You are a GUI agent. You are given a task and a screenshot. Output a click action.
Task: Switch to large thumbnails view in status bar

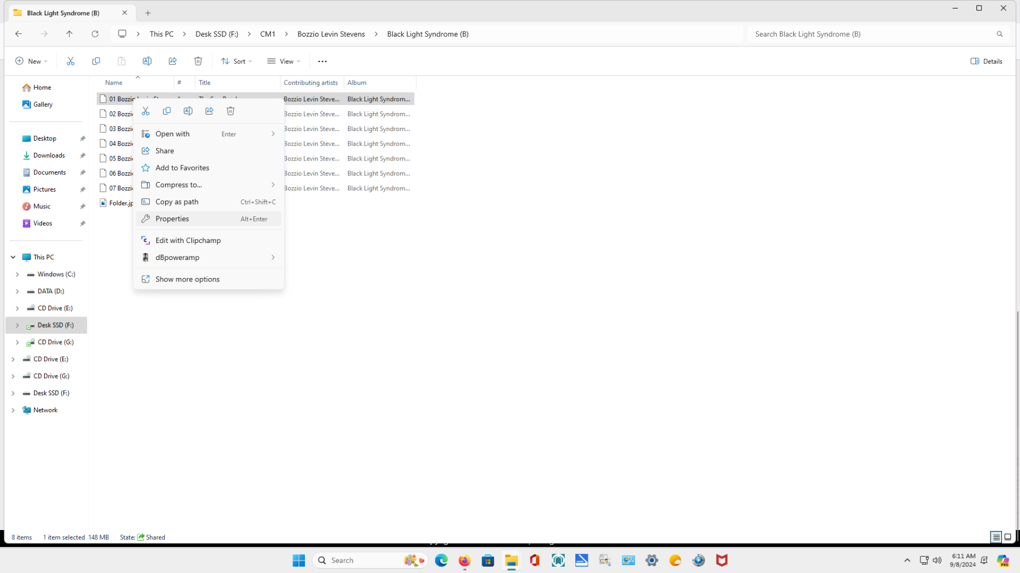click(1008, 537)
